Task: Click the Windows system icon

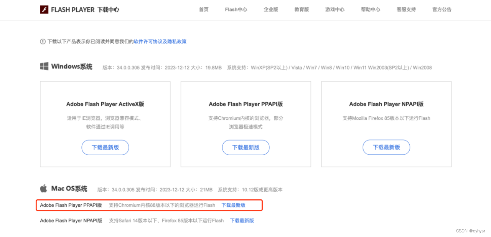Action: pos(43,66)
